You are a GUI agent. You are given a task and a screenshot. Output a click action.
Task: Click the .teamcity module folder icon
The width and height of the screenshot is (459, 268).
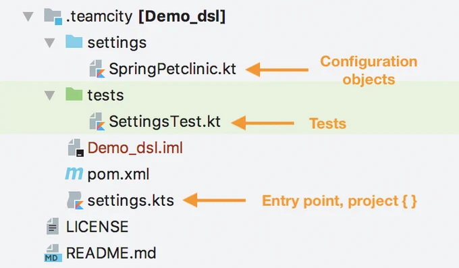(53, 16)
